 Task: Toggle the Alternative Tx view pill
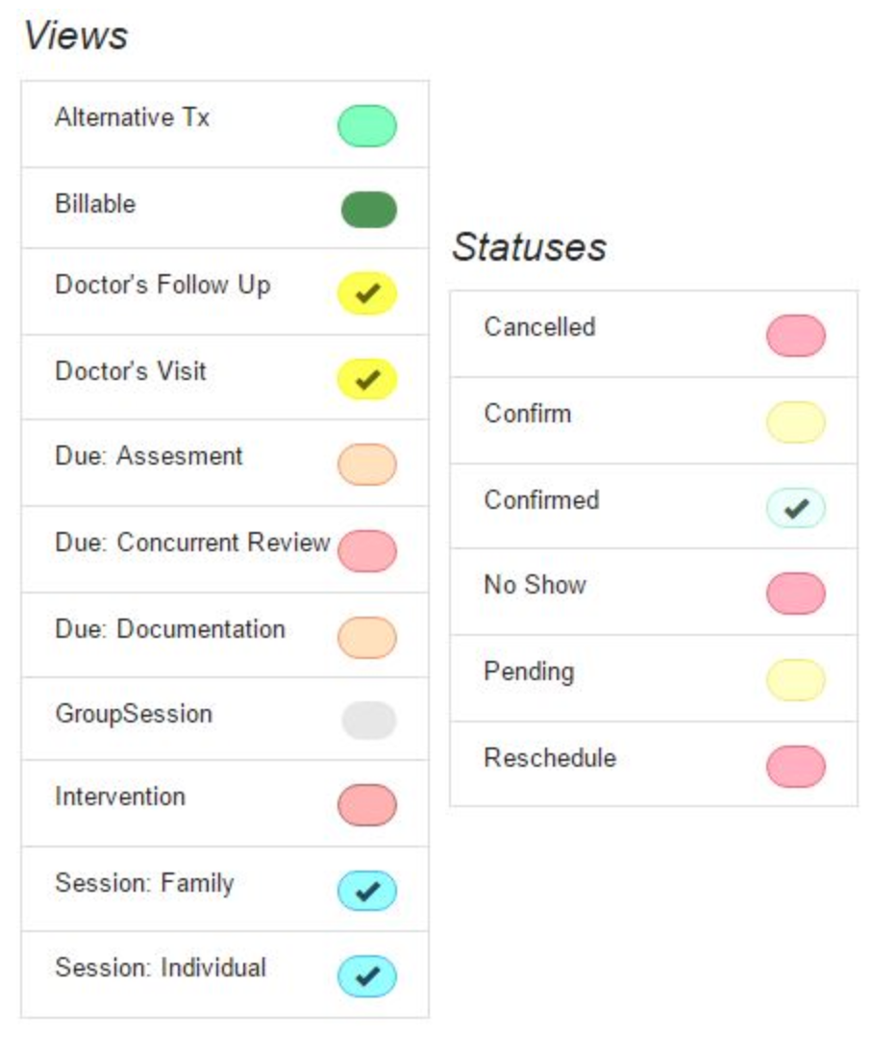(x=366, y=126)
